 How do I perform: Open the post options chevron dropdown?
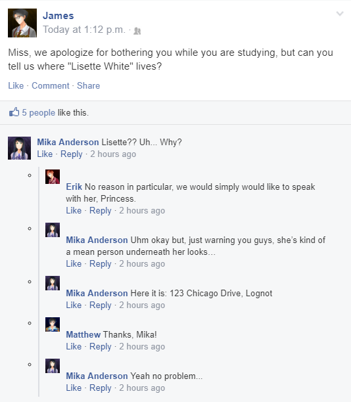tap(340, 14)
